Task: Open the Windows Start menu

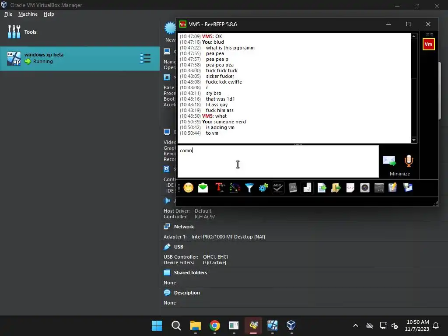Action: coord(157,325)
